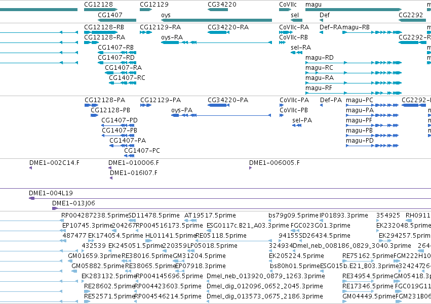Select BAC end DME1-002C14.F

[30, 168]
